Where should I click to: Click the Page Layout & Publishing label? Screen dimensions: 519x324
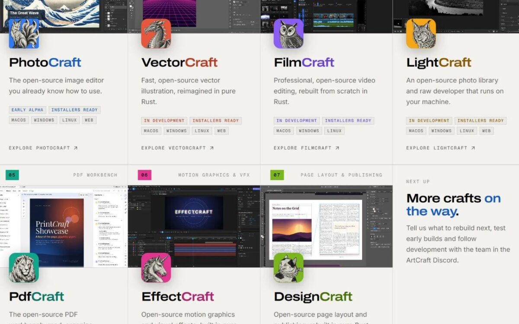(342, 175)
